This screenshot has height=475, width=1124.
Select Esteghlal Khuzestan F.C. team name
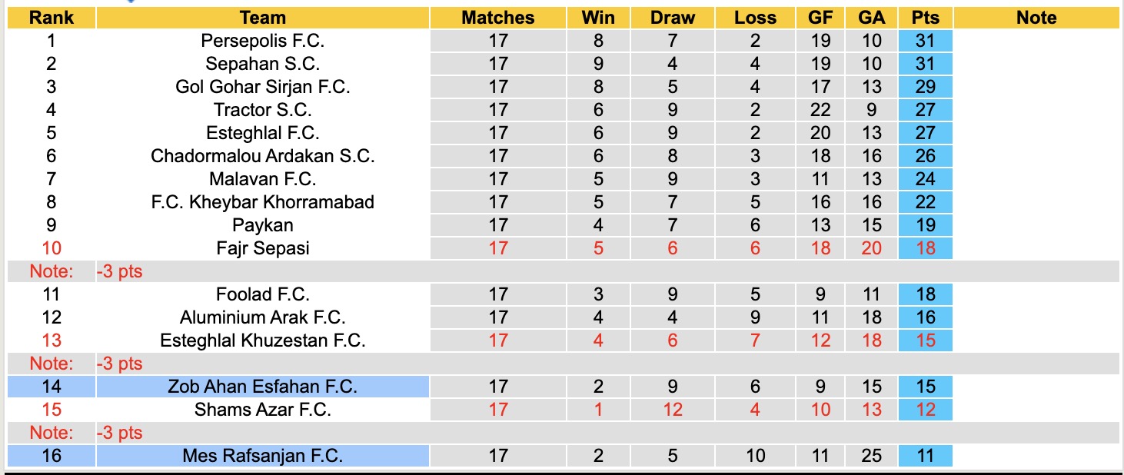[x=262, y=340]
